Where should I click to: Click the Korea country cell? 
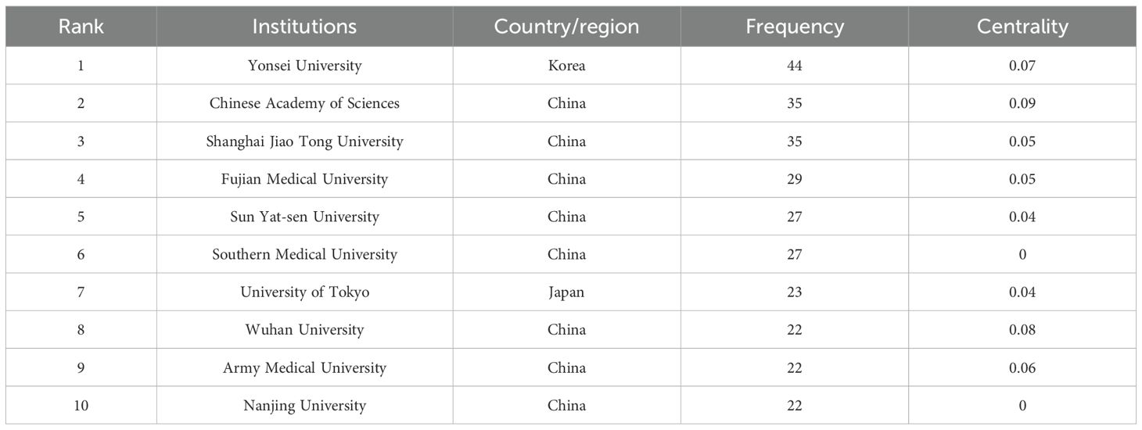coord(566,66)
